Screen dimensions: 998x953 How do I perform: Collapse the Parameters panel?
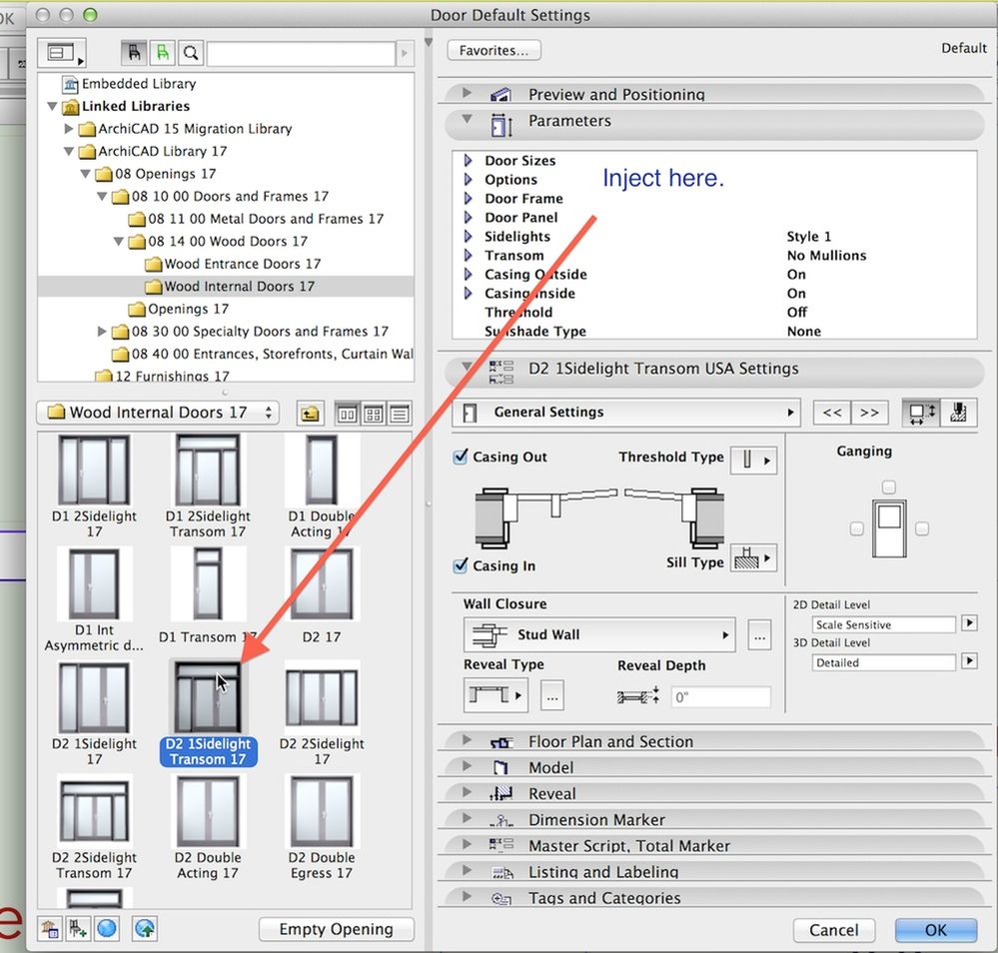click(x=468, y=119)
